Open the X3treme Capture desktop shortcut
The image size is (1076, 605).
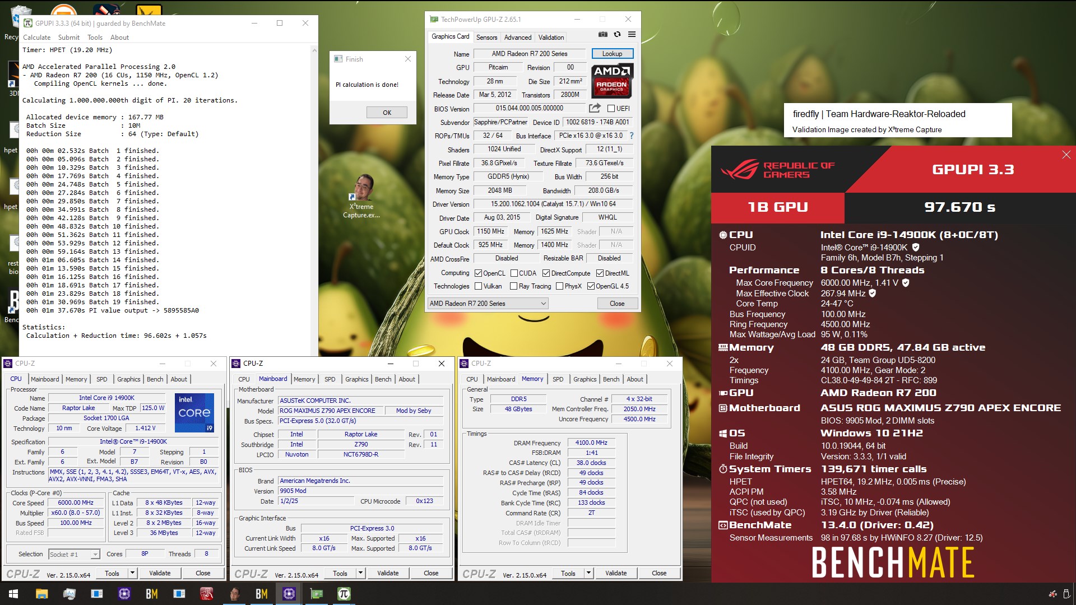point(361,196)
